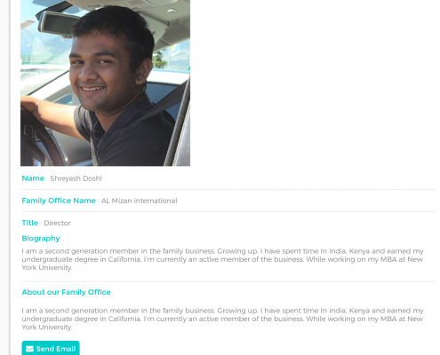This screenshot has height=355, width=440.
Task: Click the rearview mirror in the photo
Action: 58,24
